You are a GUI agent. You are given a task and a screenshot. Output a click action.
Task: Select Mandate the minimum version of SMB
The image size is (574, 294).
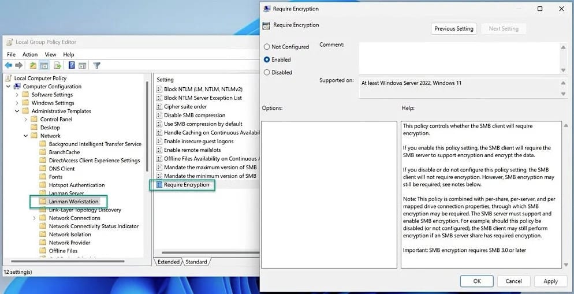[210, 176]
